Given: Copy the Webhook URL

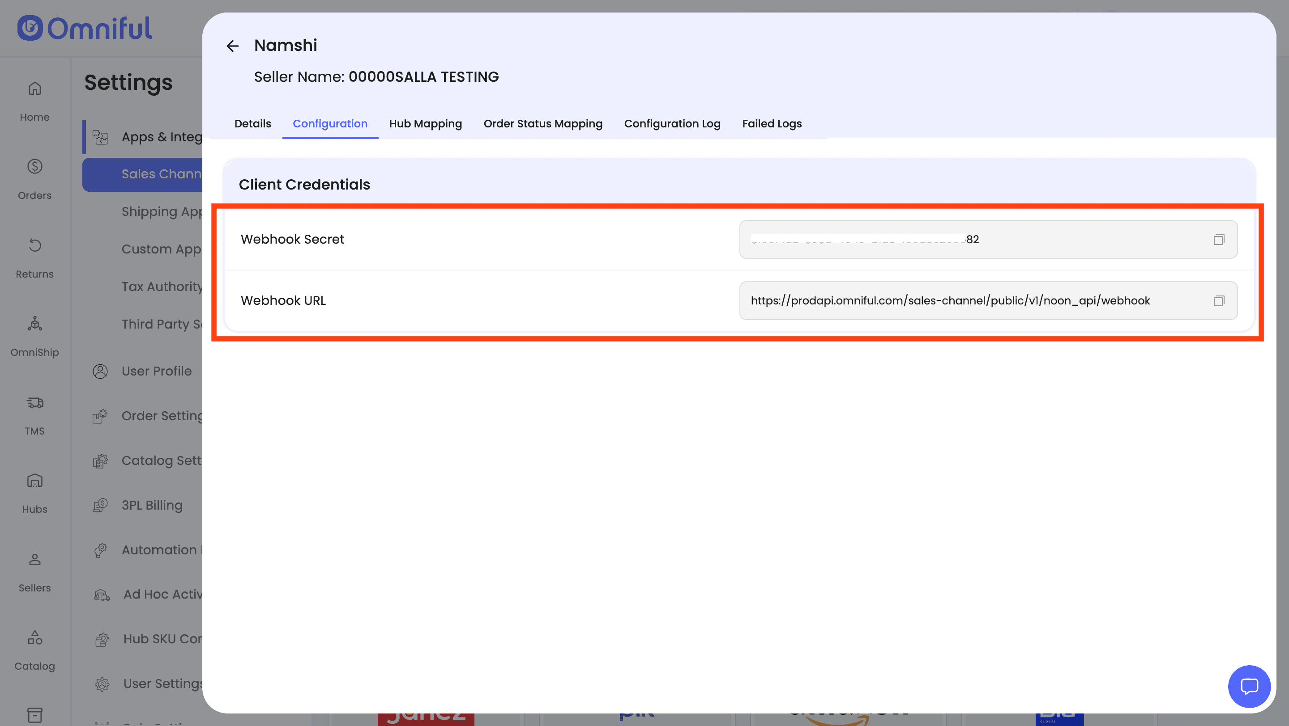Looking at the screenshot, I should pyautogui.click(x=1218, y=301).
